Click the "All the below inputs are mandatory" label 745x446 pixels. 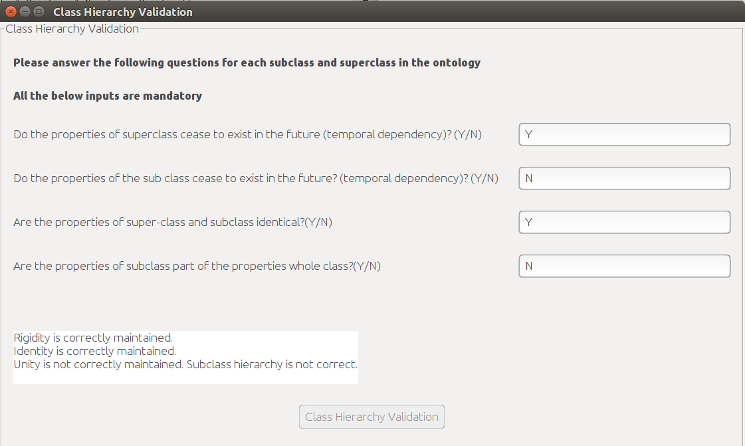click(x=108, y=96)
